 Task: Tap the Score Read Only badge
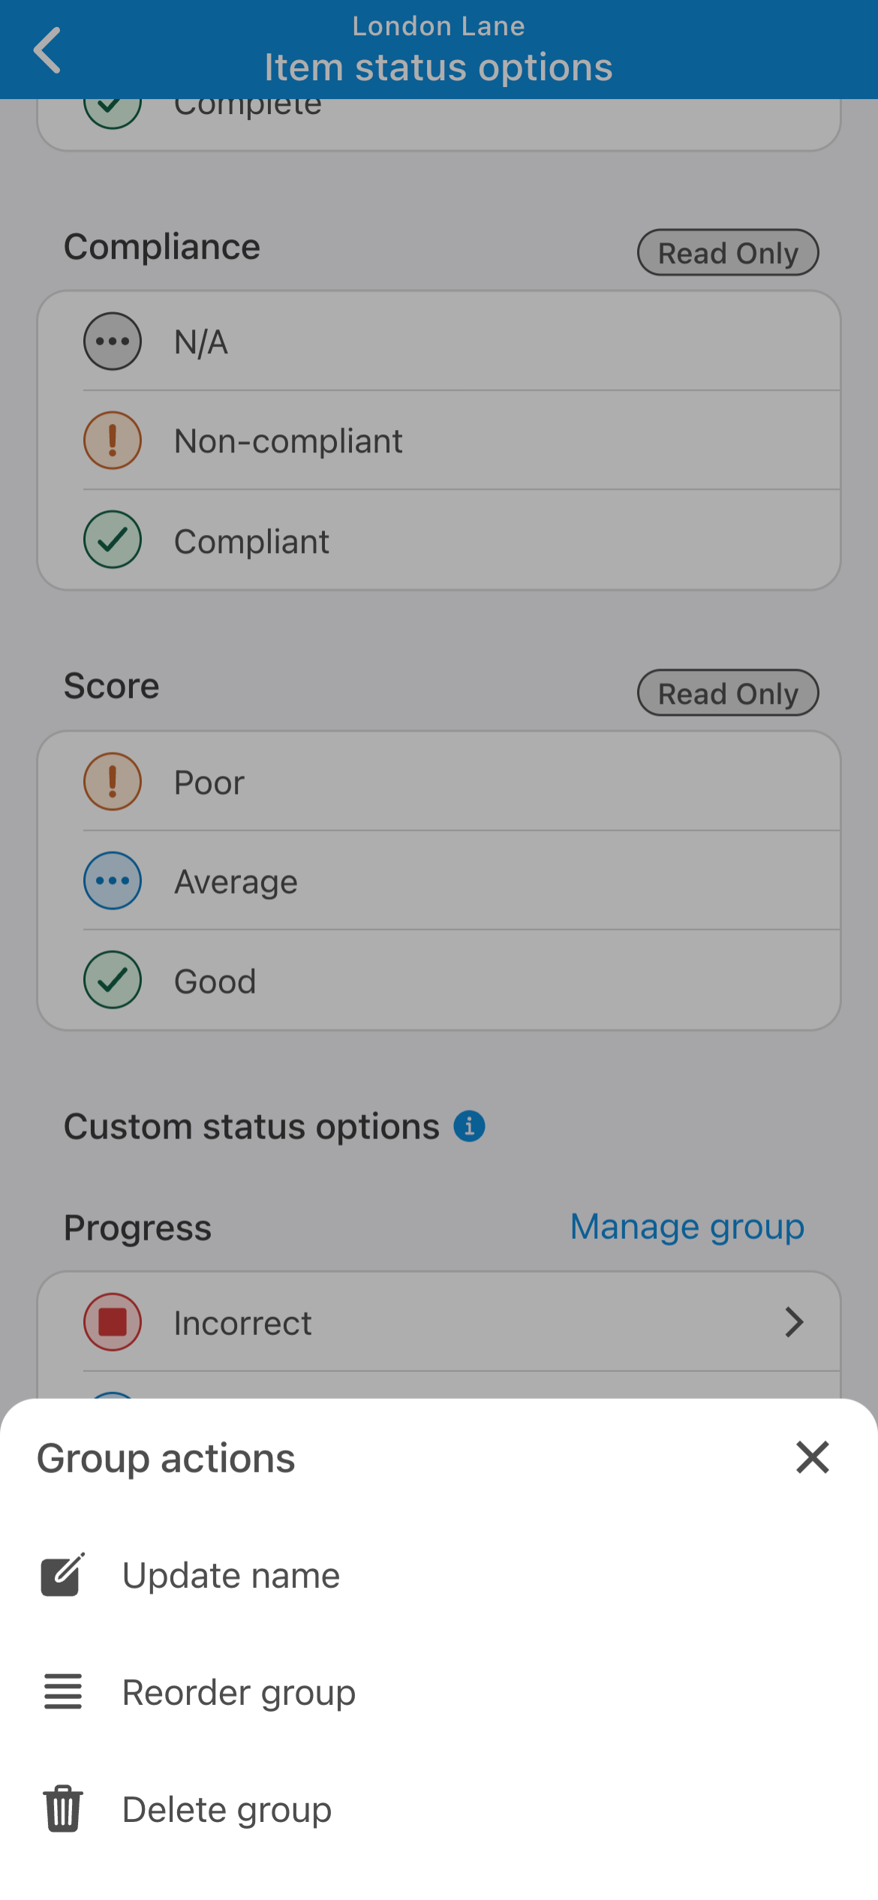[x=728, y=693]
